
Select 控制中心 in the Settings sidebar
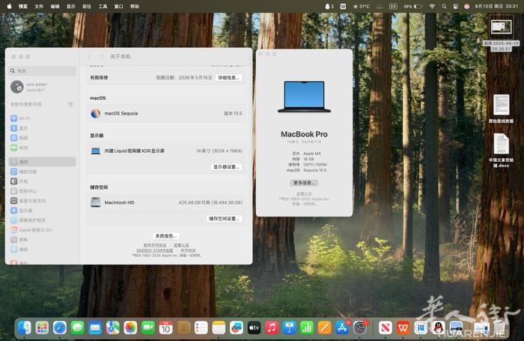pyautogui.click(x=43, y=191)
